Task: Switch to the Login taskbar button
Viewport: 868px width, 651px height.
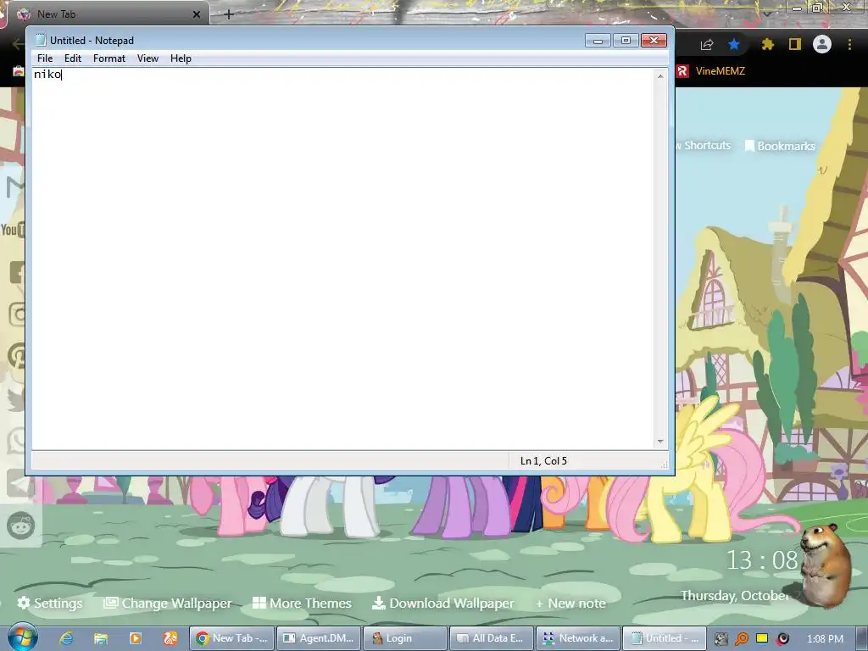Action: pos(405,638)
